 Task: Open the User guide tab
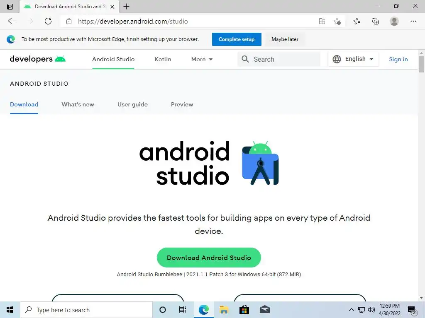pyautogui.click(x=132, y=104)
